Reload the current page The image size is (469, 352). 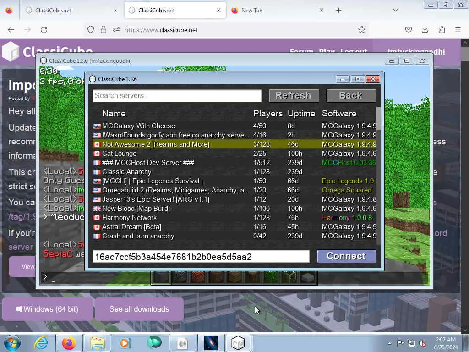click(x=44, y=30)
